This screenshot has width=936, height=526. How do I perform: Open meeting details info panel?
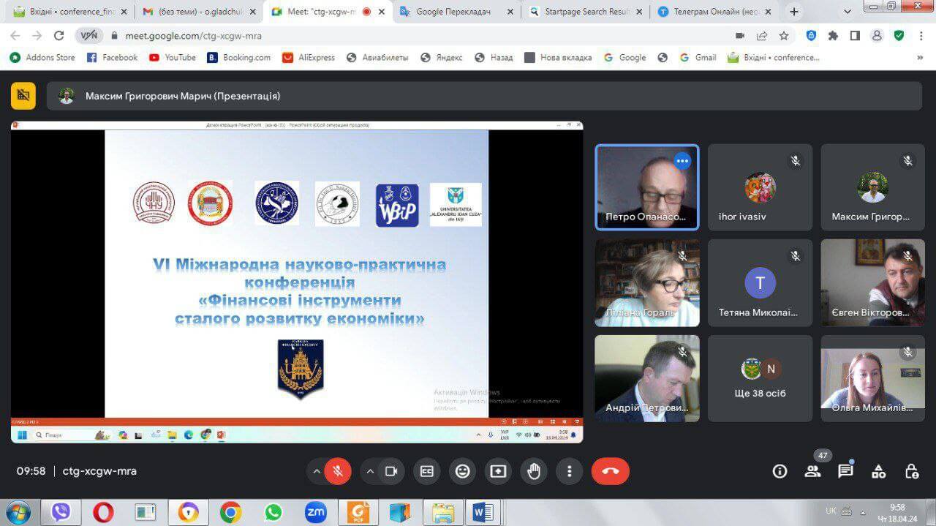(780, 471)
